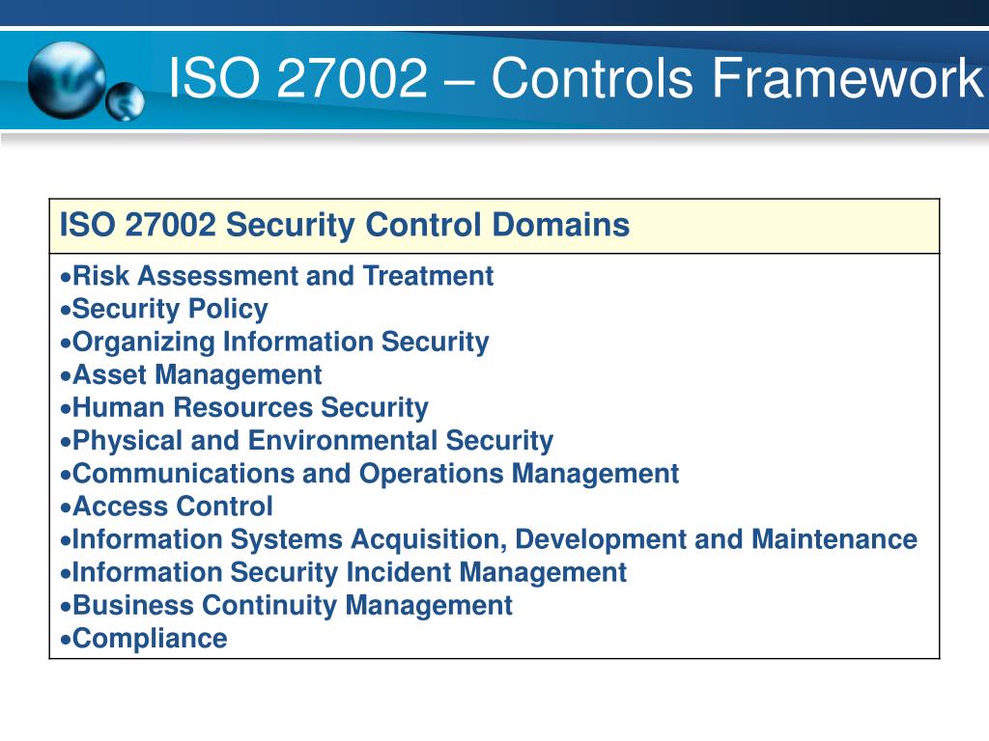This screenshot has height=741, width=989.
Task: Click the bullet dot before Compliance
Action: (66, 641)
